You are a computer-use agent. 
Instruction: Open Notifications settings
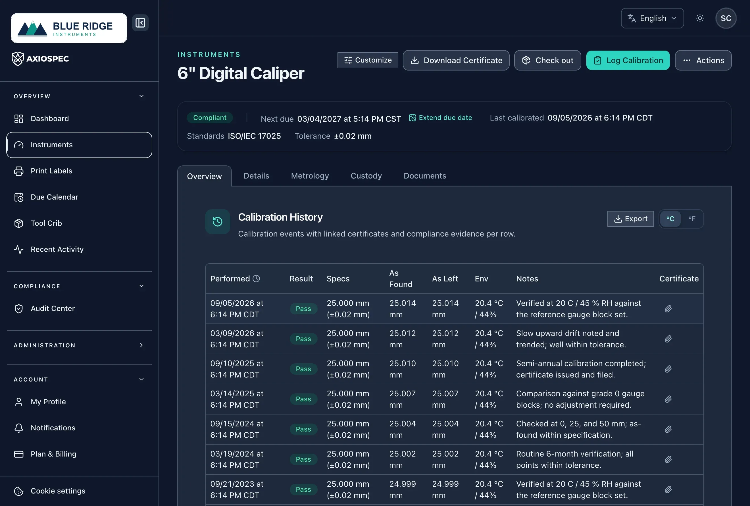point(79,428)
